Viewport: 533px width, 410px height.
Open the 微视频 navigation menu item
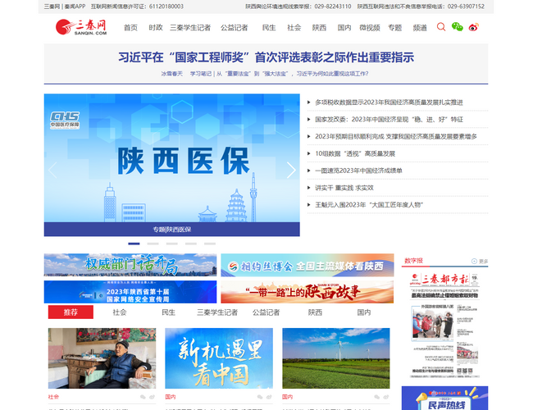(369, 27)
